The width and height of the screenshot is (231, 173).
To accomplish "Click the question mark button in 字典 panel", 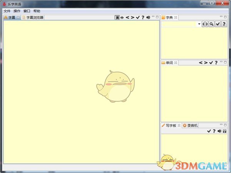I will (224, 24).
